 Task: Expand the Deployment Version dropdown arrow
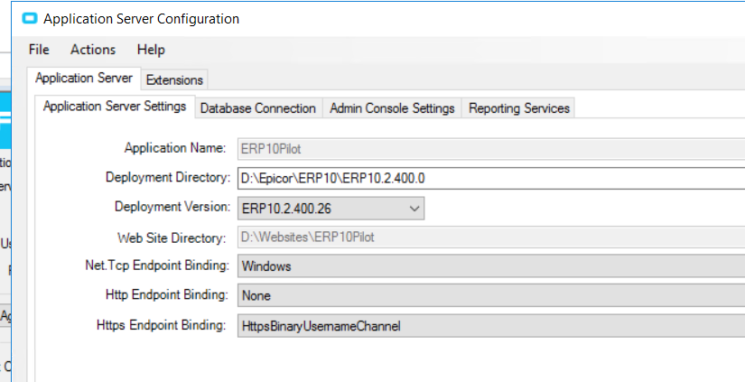(414, 208)
